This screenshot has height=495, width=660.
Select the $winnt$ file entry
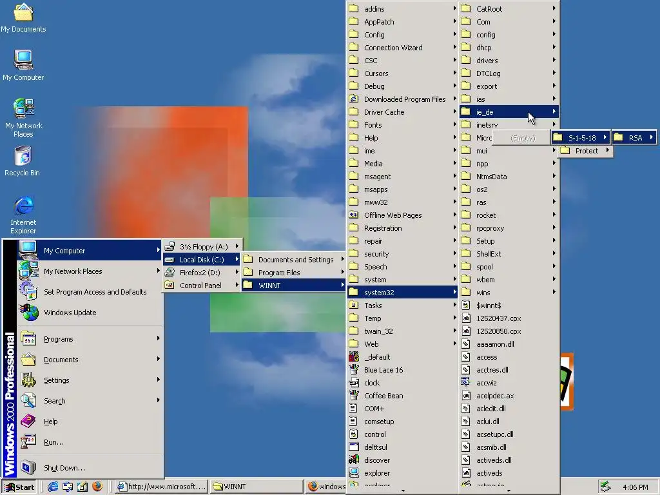509,305
